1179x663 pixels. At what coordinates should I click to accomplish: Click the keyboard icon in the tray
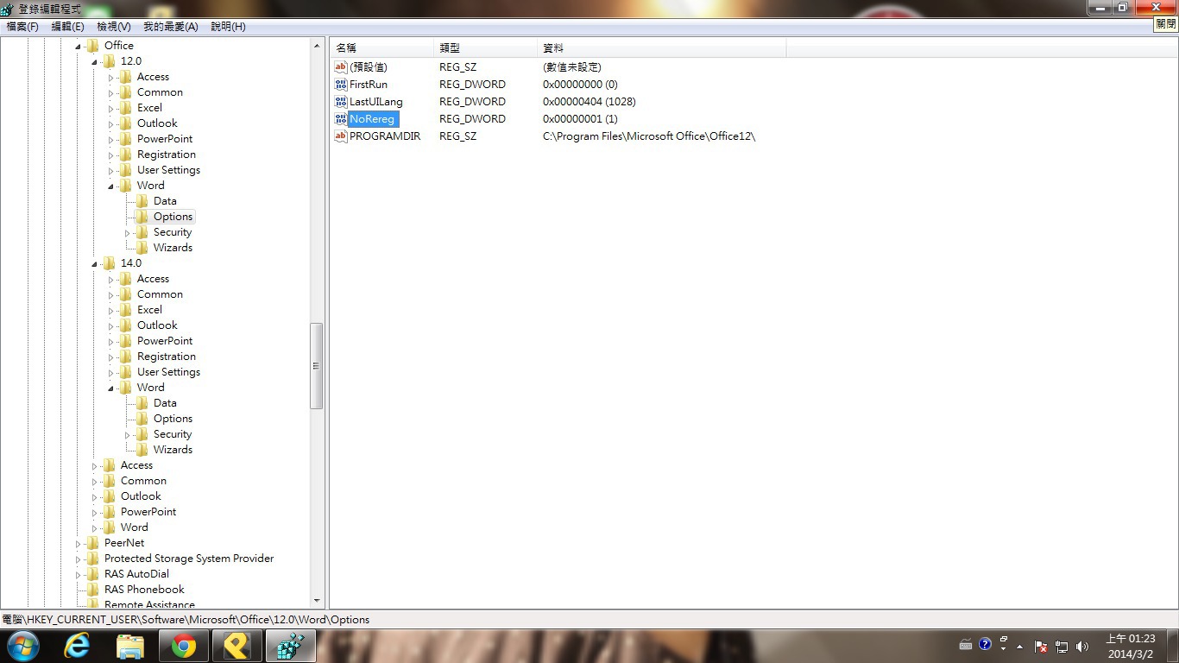(966, 644)
